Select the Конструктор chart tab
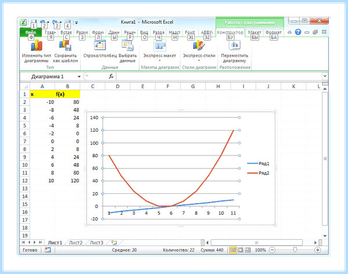The width and height of the screenshot is (348, 274). click(230, 33)
